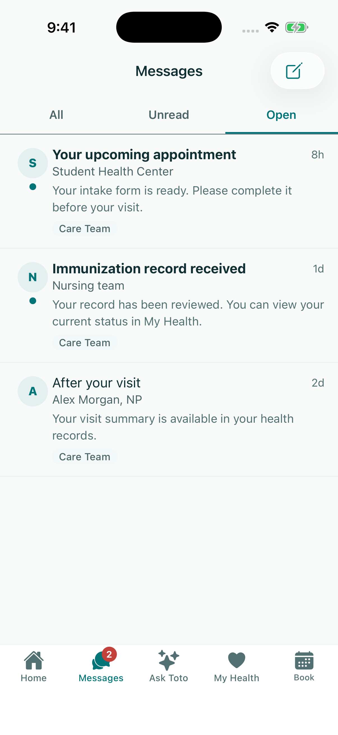Tap Care Team tag on appointment message

pyautogui.click(x=85, y=228)
